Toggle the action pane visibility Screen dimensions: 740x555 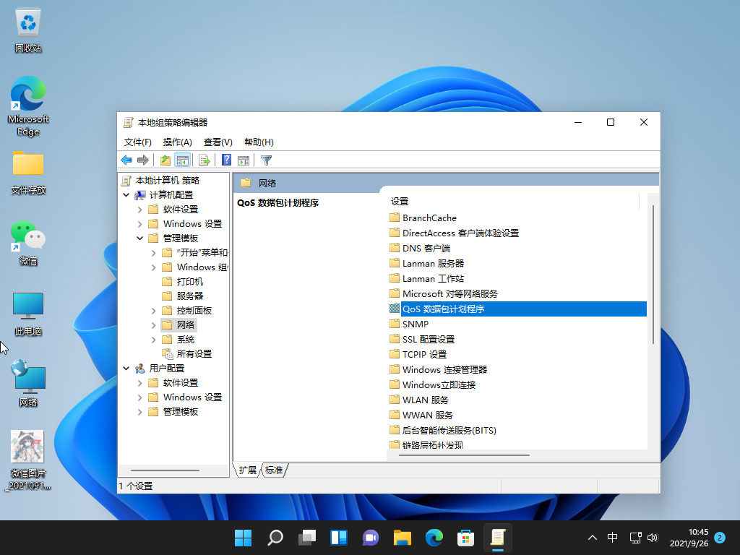point(244,160)
